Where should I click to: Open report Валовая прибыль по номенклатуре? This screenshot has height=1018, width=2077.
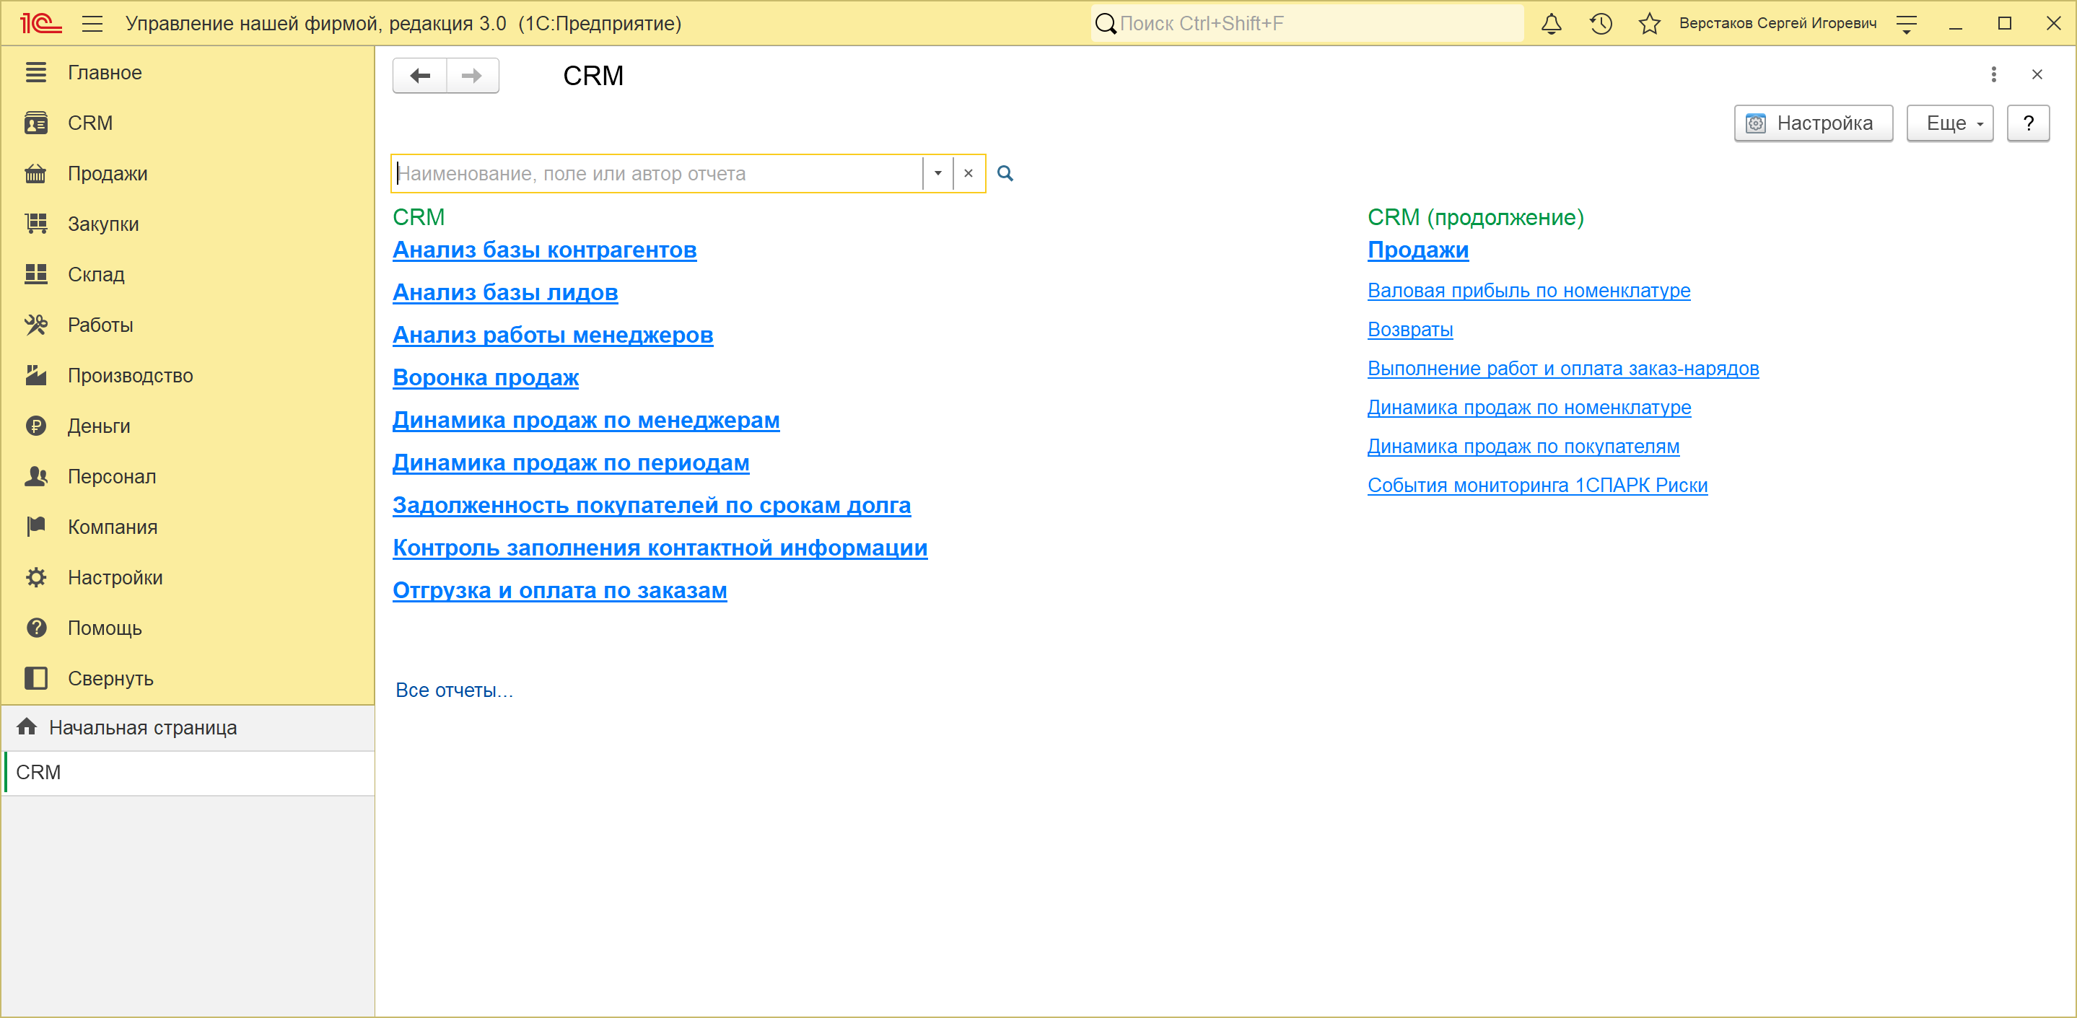[x=1529, y=291]
